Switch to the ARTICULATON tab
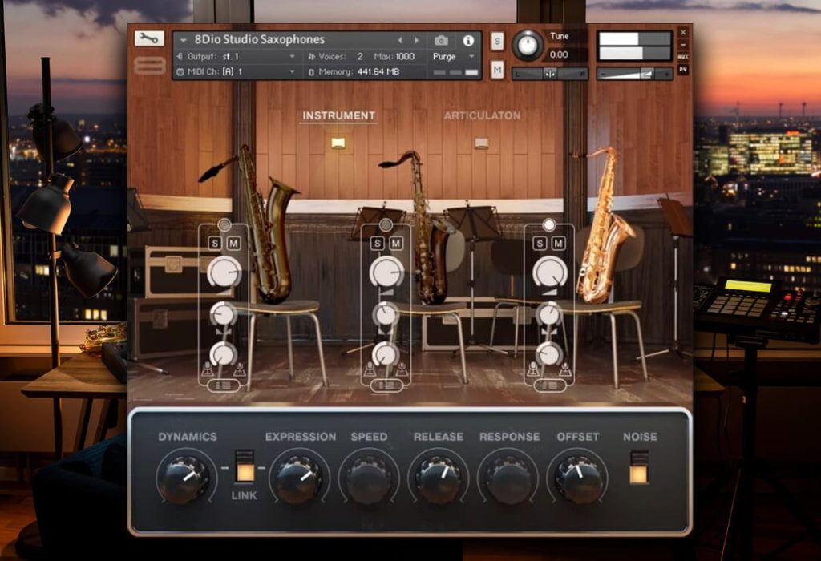The height and width of the screenshot is (561, 821). (x=482, y=115)
